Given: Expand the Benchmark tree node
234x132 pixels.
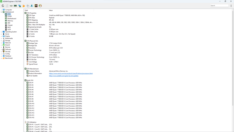Looking at the screenshot, I should [1, 58].
